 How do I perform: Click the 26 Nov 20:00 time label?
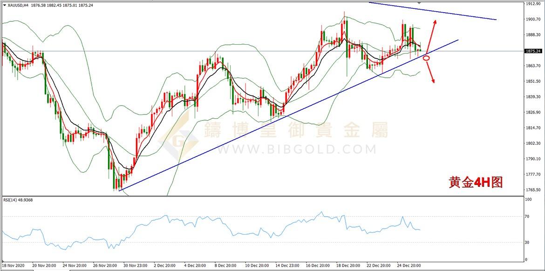[104, 265]
